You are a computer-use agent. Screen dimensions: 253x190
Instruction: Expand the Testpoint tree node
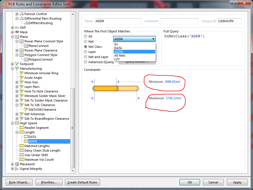[13, 64]
